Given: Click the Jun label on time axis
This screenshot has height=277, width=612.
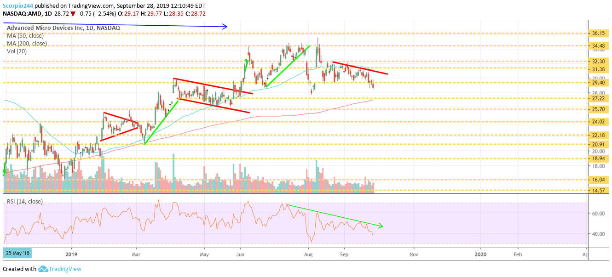Looking at the screenshot, I should [240, 254].
